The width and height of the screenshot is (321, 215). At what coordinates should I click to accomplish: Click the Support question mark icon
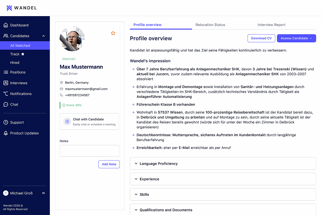tap(6, 123)
